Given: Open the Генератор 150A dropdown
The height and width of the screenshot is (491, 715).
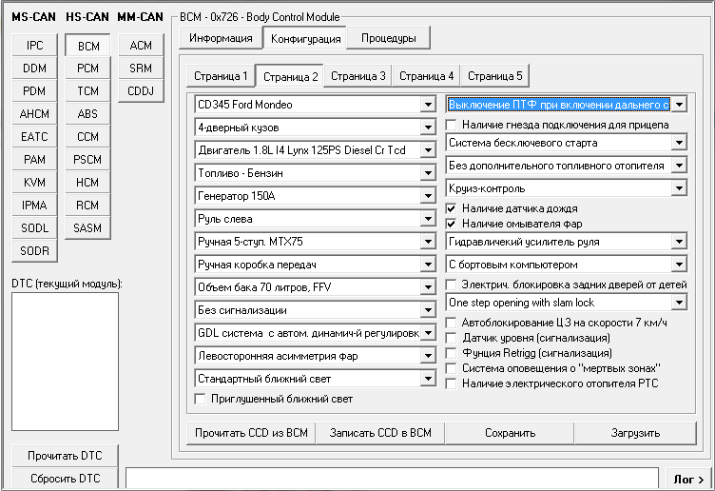Looking at the screenshot, I should click(428, 196).
